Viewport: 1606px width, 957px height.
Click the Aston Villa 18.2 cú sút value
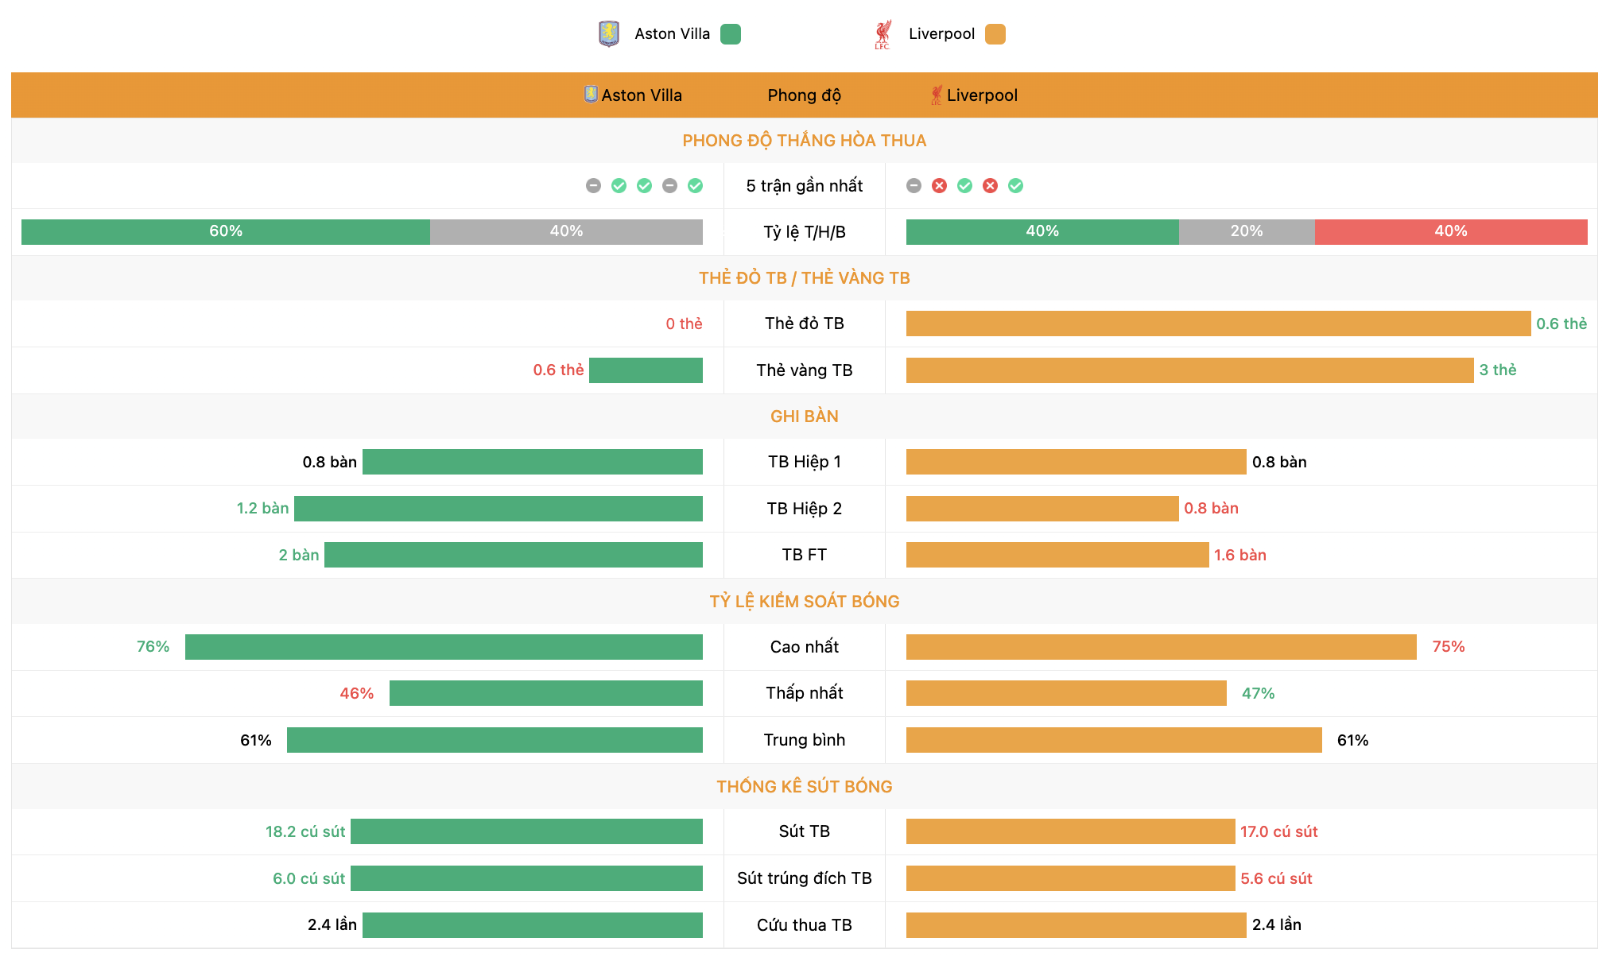(305, 831)
